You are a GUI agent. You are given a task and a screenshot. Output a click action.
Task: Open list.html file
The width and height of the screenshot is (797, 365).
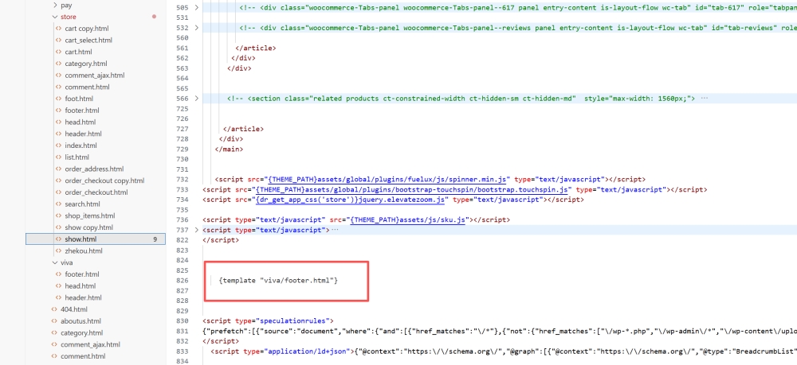77,157
